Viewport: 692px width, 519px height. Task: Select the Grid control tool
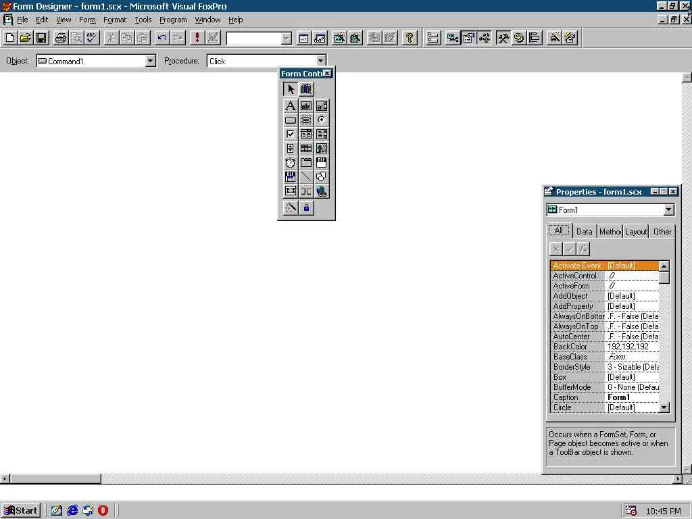tap(306, 148)
